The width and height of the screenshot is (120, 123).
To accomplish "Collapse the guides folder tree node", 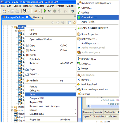I will pyautogui.click(x=12, y=27).
